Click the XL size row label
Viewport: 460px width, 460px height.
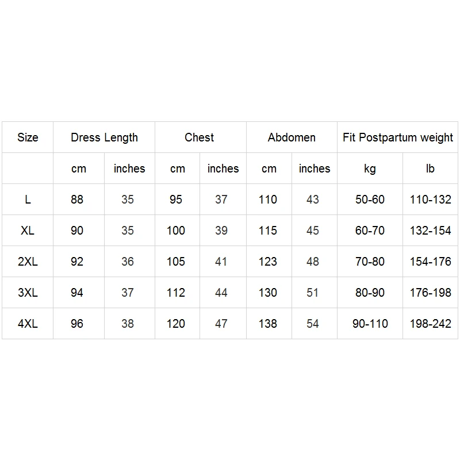coord(28,231)
